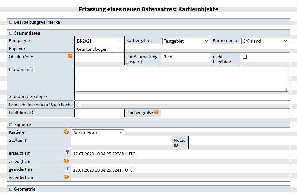Tick the Landschaftselement/Sperrfläche checkbox
297x194 pixels.
79,105
